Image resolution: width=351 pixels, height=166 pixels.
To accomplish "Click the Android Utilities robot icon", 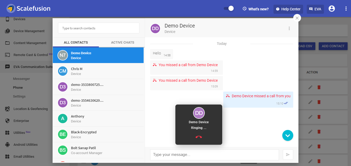I will point(7,144).
